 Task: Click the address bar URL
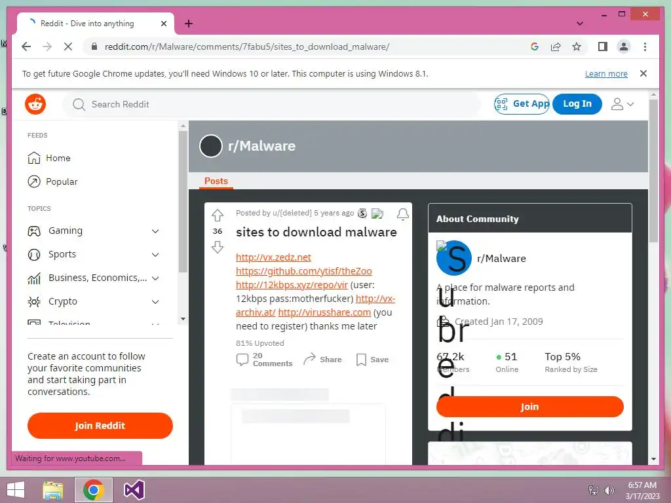(247, 47)
